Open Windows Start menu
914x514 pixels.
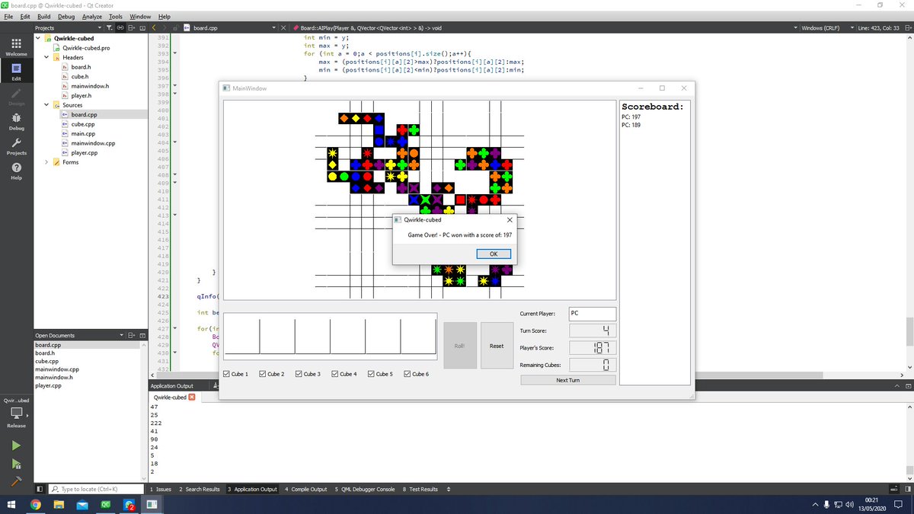tap(11, 505)
